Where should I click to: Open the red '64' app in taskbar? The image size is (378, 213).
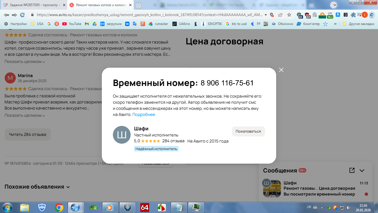point(145,207)
